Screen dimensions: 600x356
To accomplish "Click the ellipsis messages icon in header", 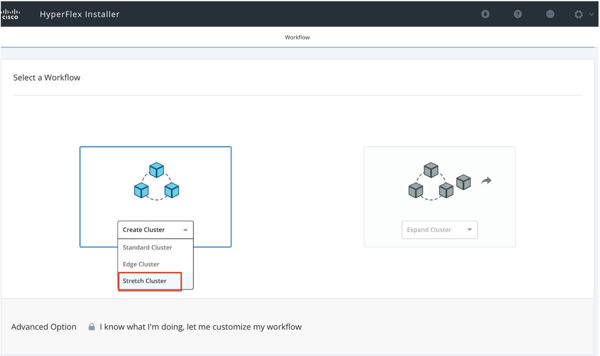I will pyautogui.click(x=550, y=14).
